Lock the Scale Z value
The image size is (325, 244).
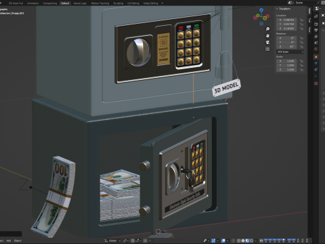click(301, 70)
